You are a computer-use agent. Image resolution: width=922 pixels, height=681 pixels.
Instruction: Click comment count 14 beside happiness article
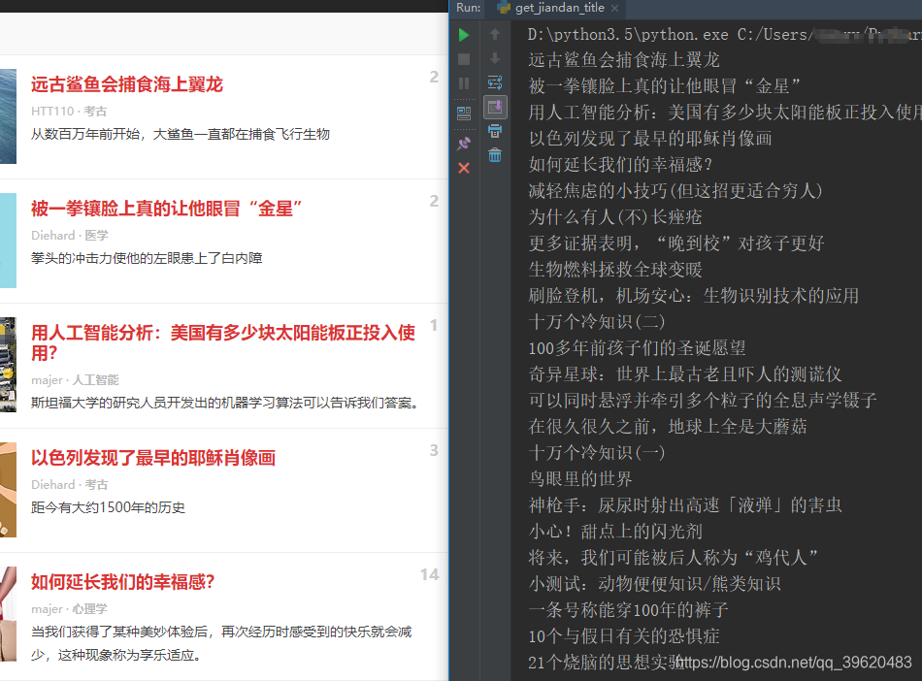429,574
